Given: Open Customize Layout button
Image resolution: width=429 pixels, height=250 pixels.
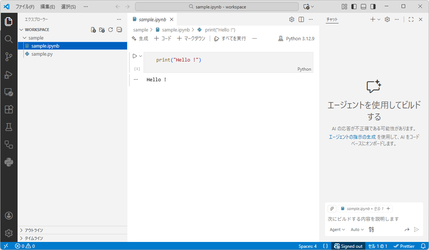Looking at the screenshot, I should (x=344, y=7).
